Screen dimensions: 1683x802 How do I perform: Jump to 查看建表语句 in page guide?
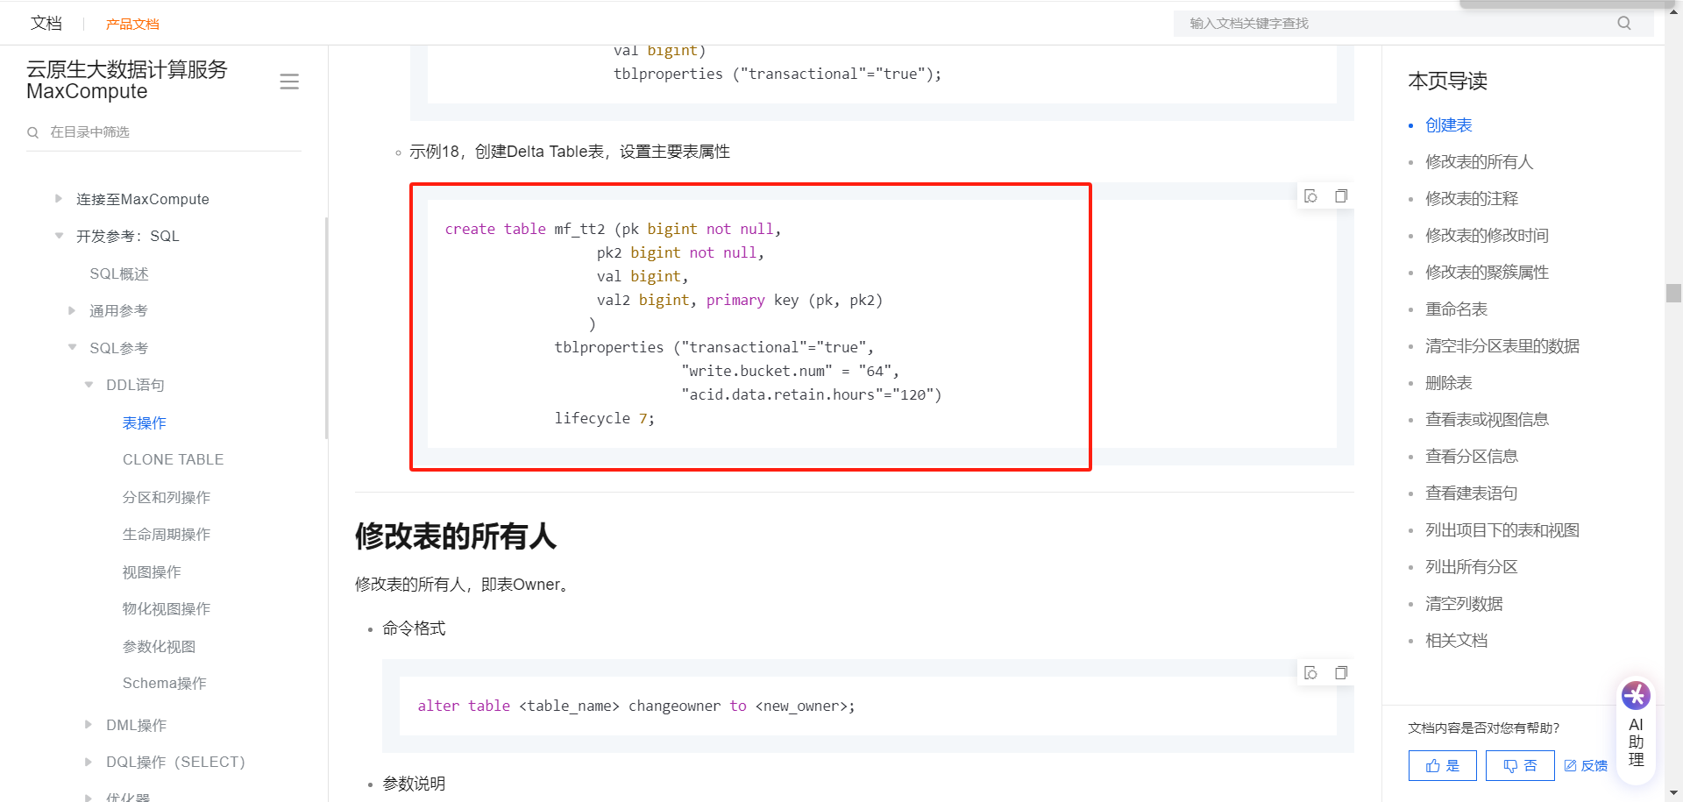pyautogui.click(x=1472, y=493)
